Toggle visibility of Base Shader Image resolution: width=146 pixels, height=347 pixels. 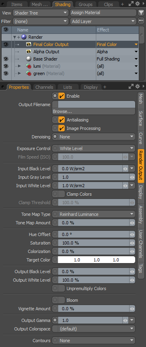pos(6,59)
